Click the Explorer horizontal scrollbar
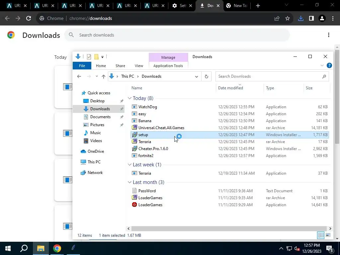 point(229,228)
